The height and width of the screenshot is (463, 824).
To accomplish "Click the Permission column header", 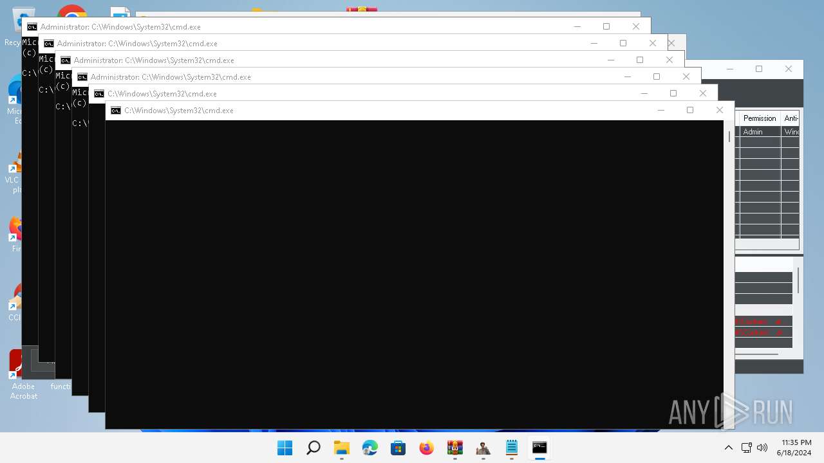I will click(760, 118).
